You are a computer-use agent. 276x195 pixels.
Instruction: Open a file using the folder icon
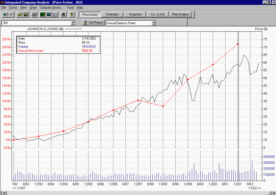point(19,14)
